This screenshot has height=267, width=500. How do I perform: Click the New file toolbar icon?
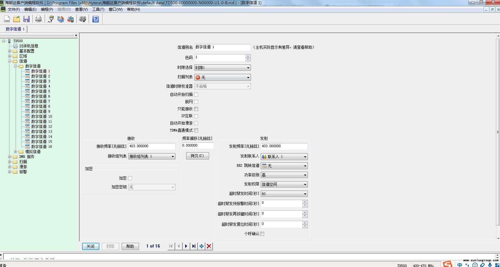point(7,19)
